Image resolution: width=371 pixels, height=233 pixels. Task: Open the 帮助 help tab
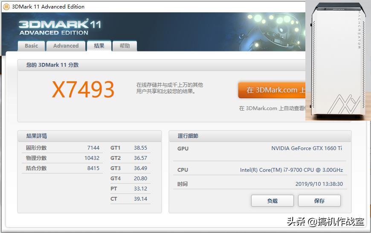(x=125, y=46)
